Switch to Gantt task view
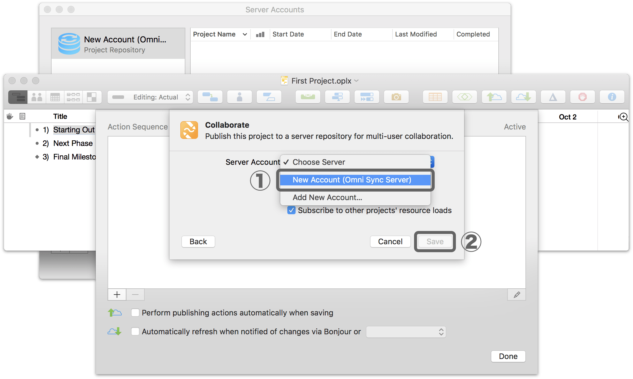The image size is (633, 379). click(x=18, y=97)
